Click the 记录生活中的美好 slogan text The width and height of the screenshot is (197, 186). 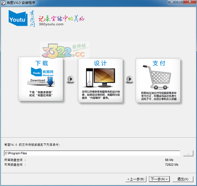click(x=61, y=19)
